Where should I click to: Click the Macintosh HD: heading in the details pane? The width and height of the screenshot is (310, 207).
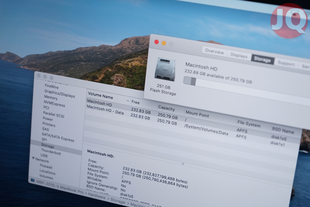pos(100,153)
